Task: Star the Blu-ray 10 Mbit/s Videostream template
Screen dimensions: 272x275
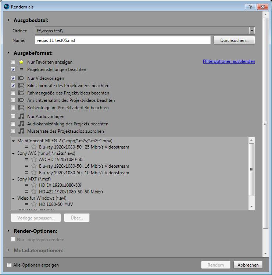Action: [x=34, y=172]
